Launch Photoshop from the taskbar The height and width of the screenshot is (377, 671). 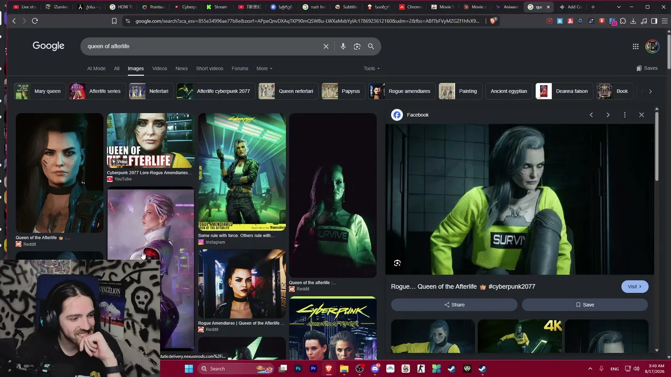298,369
